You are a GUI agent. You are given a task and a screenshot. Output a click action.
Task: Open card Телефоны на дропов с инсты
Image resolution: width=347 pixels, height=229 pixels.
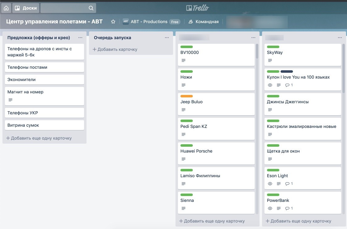tap(44, 52)
